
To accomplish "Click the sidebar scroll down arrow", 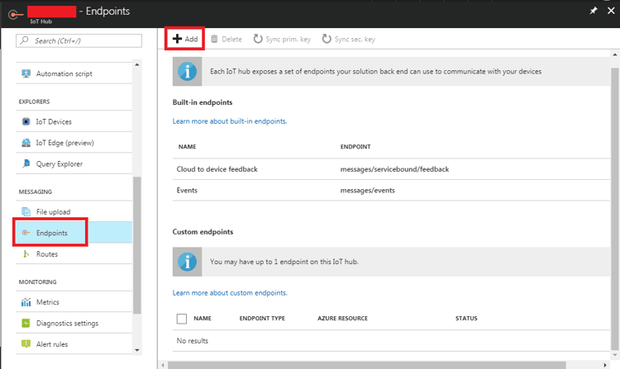I will [x=136, y=350].
